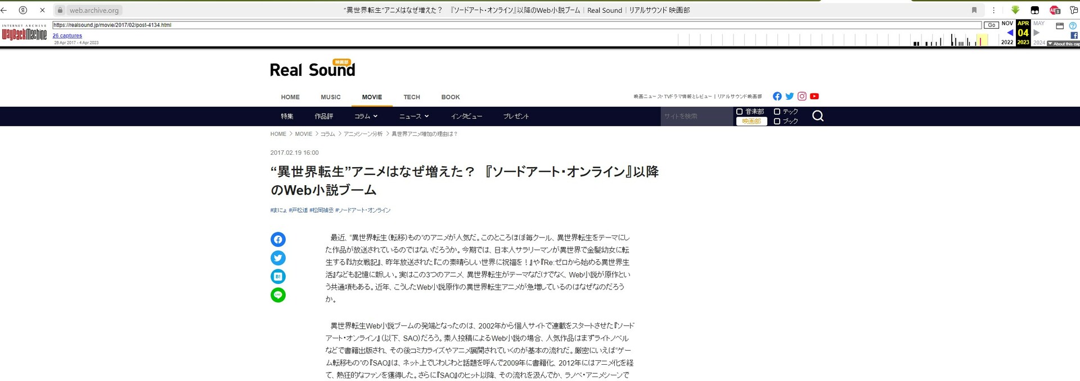This screenshot has height=381, width=1080.
Task: Open the 26 captures link
Action: (x=67, y=36)
